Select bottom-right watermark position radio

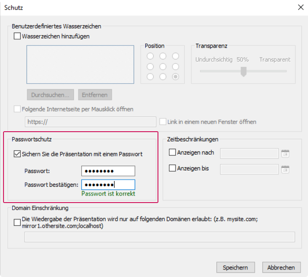(x=176, y=77)
